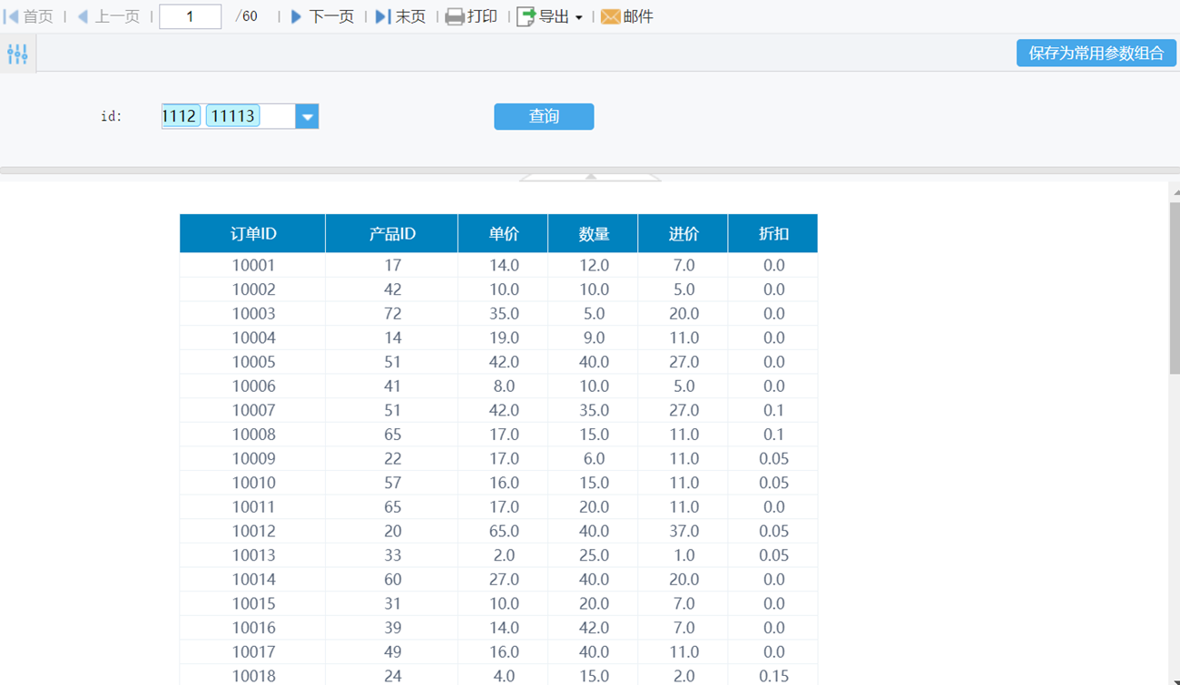The image size is (1180, 685).
Task: Collapse parameter panel using the up-arrow handle
Action: [590, 177]
